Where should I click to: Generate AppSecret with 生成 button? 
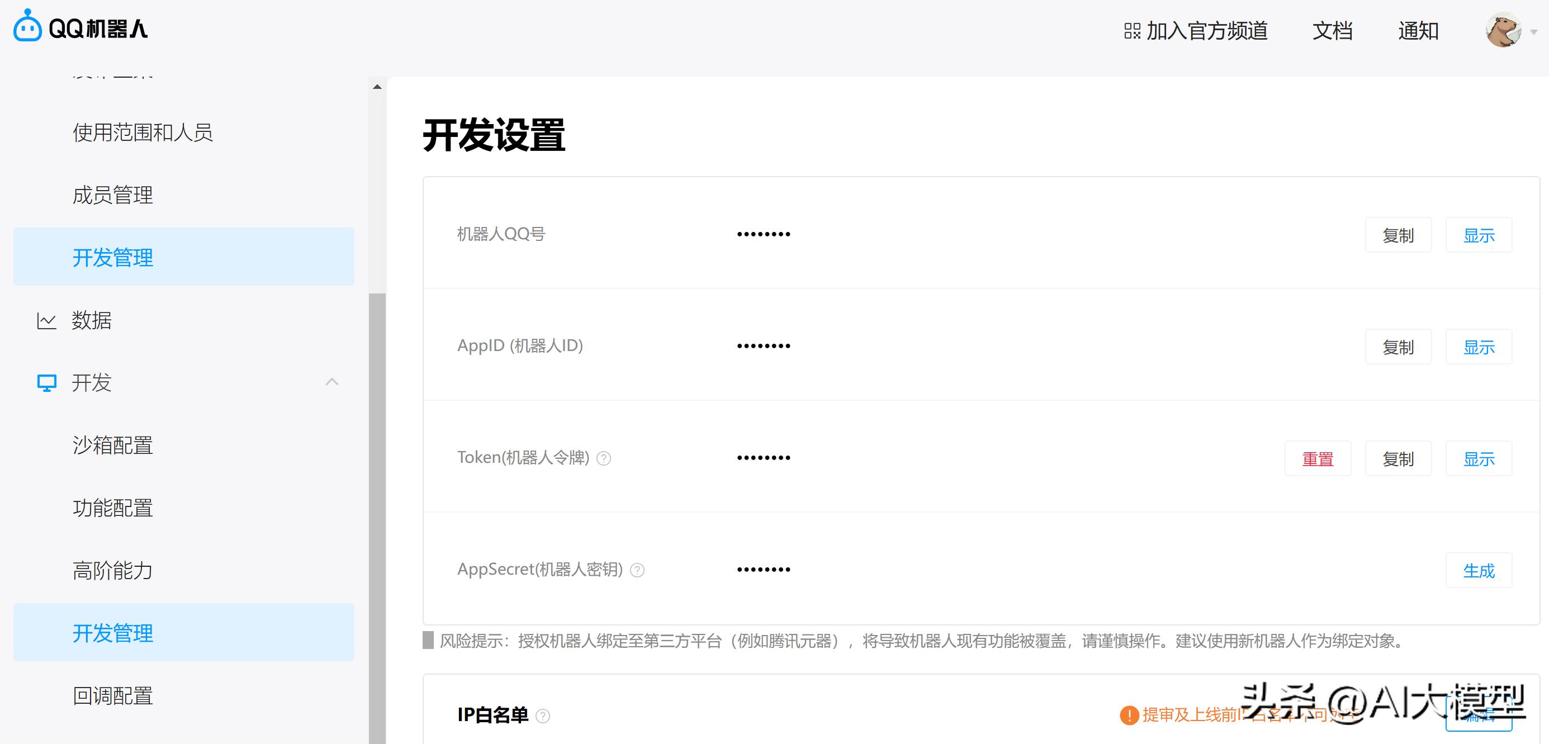[1479, 571]
